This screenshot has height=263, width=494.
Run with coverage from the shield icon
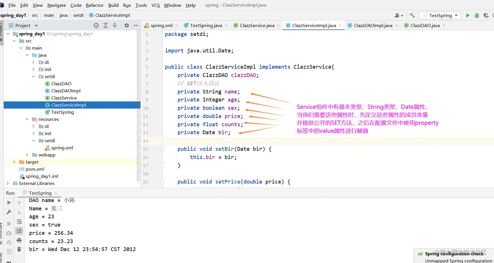click(x=486, y=15)
